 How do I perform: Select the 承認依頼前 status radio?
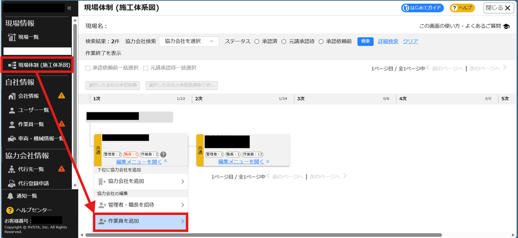(321, 41)
